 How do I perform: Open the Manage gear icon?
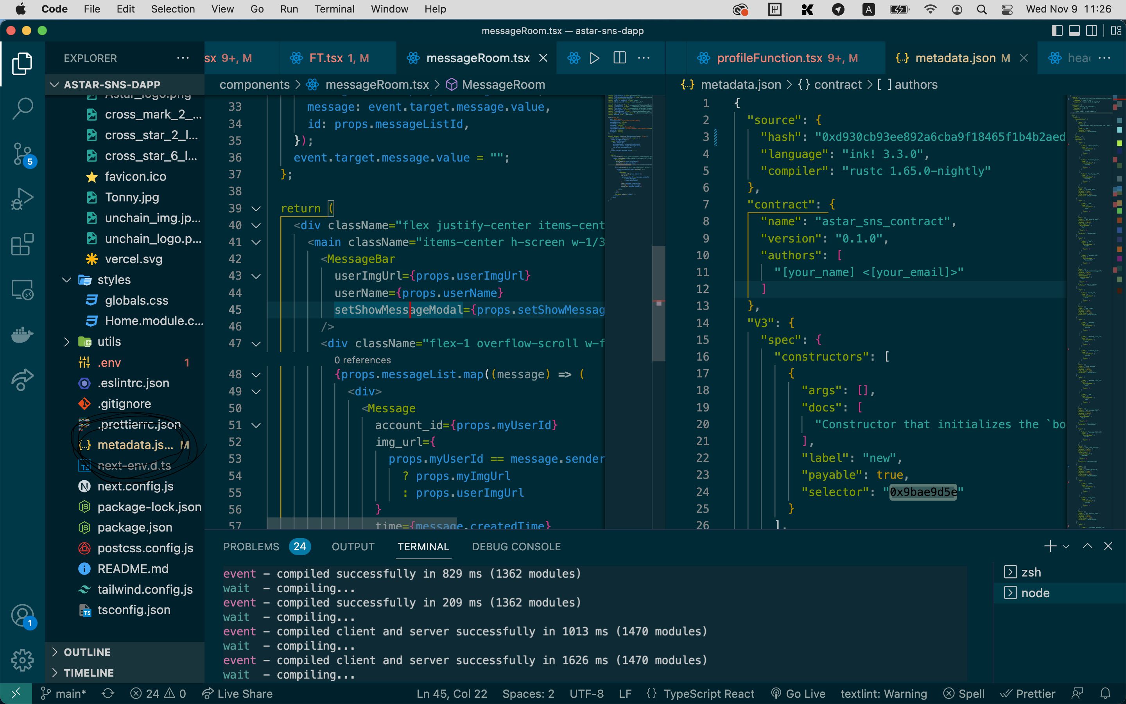point(22,660)
